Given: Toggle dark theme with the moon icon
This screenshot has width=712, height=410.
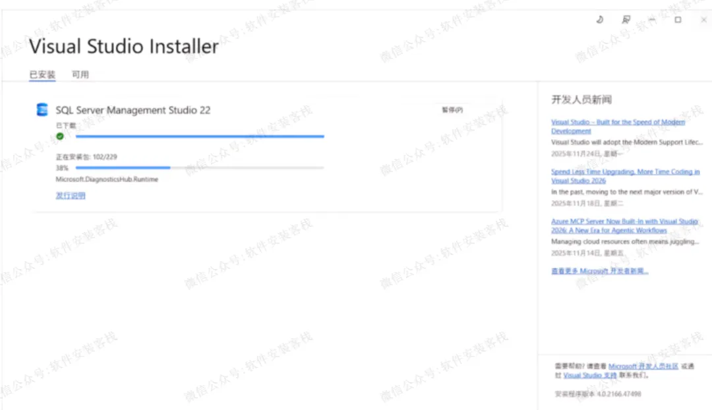Looking at the screenshot, I should tap(599, 20).
